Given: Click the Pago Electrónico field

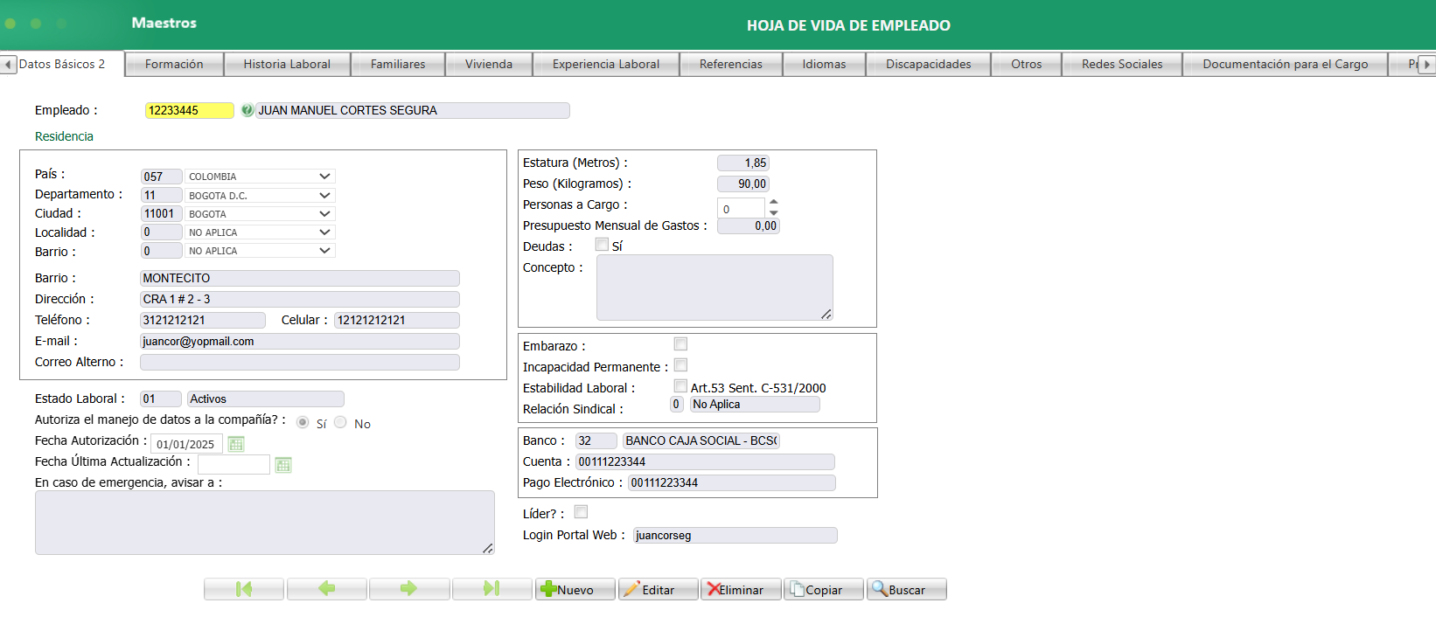Looking at the screenshot, I should pyautogui.click(x=732, y=482).
